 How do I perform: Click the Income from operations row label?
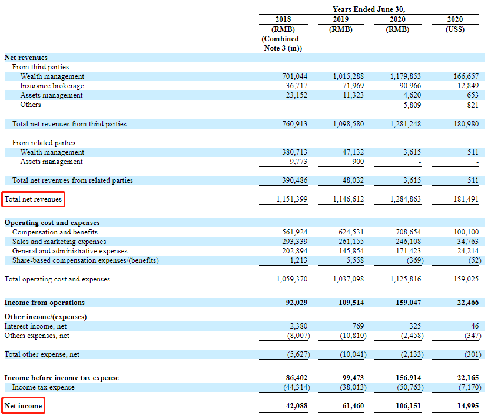tap(45, 303)
